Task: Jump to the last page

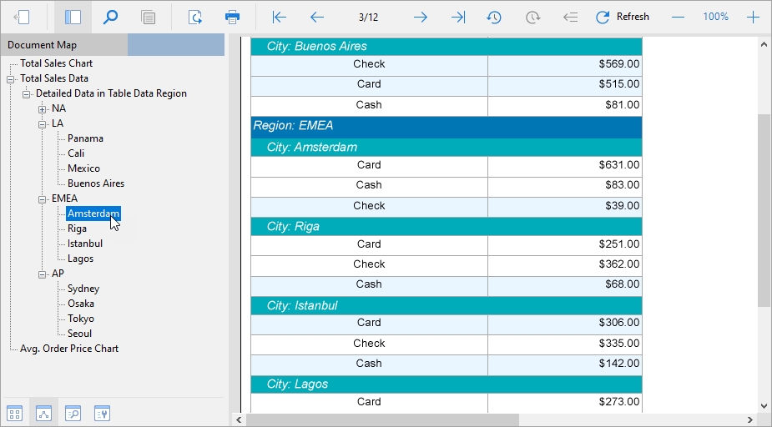Action: click(458, 18)
